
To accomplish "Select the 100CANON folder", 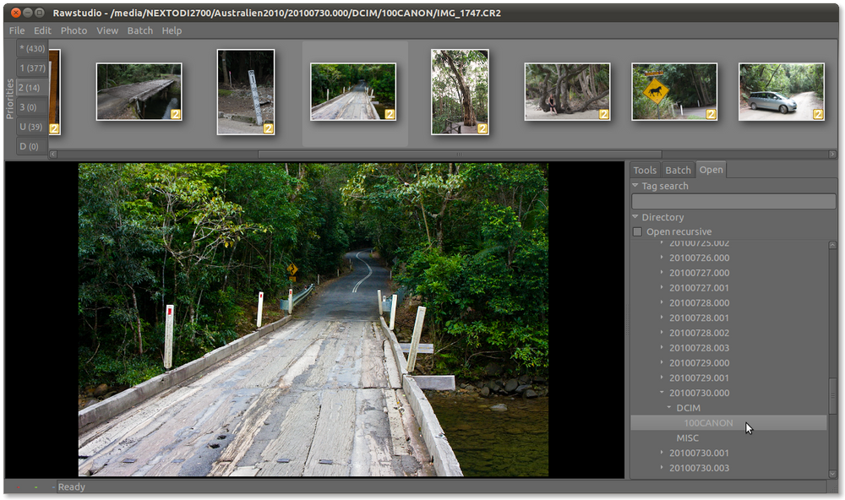I will 728,423.
